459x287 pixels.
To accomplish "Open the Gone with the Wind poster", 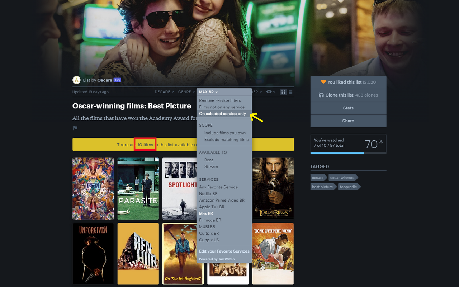I will [x=273, y=254].
